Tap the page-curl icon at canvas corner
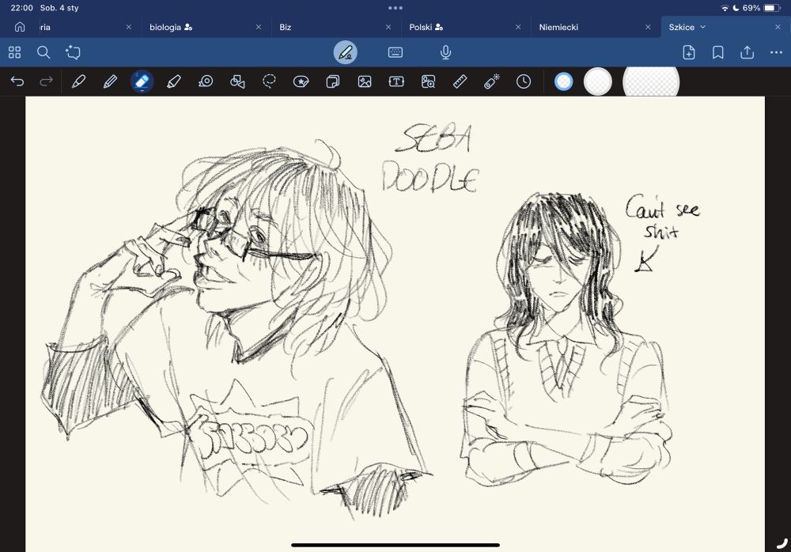The width and height of the screenshot is (791, 552). (782, 544)
